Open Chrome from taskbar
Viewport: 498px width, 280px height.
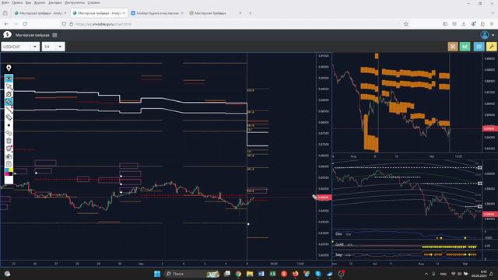coord(238,274)
